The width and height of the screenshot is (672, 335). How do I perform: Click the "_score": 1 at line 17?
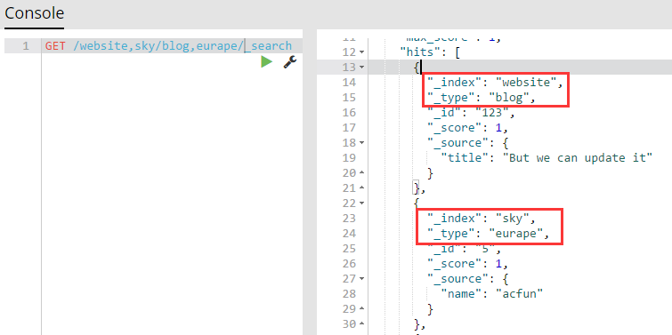click(x=467, y=127)
